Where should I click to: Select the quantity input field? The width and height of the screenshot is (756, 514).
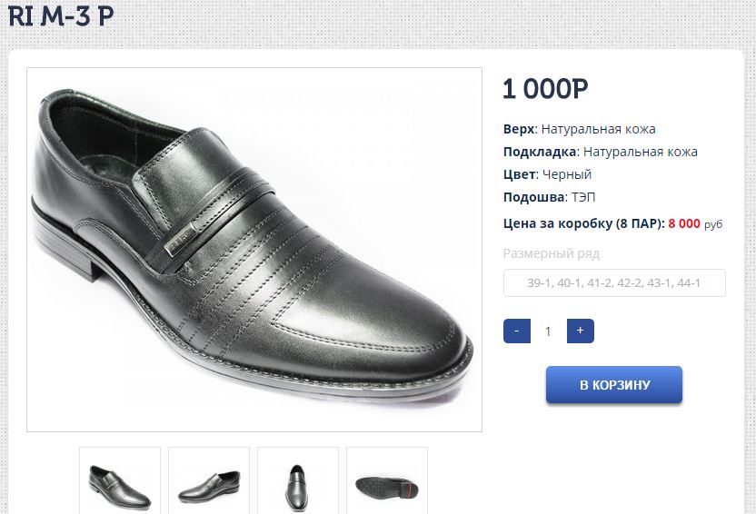click(548, 331)
